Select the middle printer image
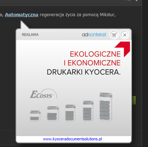The image size is (148, 147). (x=70, y=113)
